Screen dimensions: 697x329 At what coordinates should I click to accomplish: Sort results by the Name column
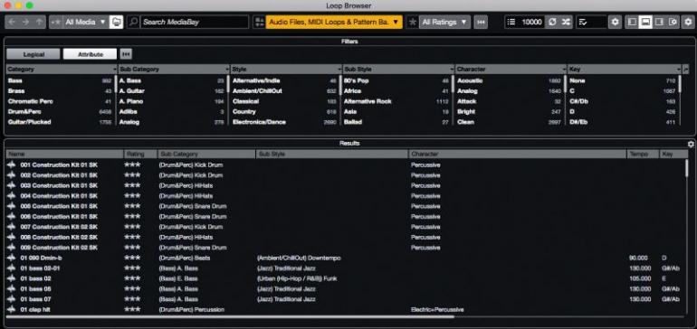click(65, 154)
